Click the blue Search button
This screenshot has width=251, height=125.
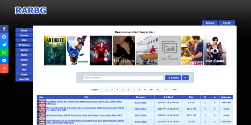point(173,78)
